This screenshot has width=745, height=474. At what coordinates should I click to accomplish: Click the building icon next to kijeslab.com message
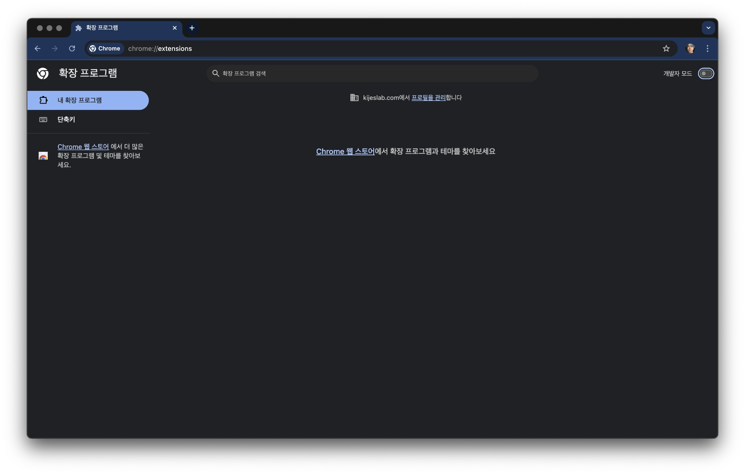(354, 98)
